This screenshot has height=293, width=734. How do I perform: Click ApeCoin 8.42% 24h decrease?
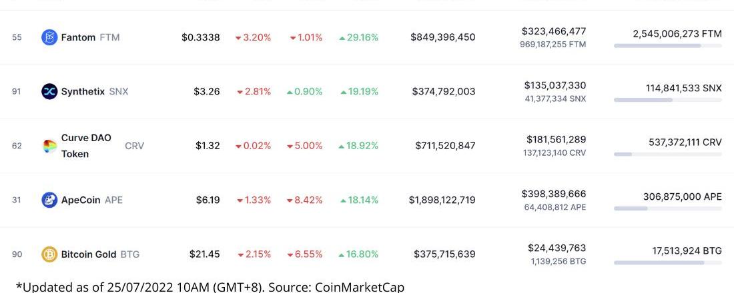point(306,200)
